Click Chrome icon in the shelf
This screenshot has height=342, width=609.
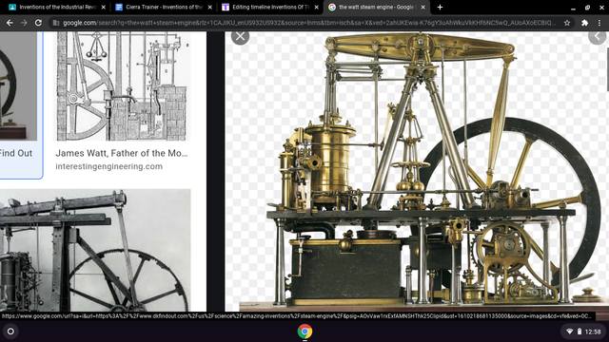click(304, 332)
